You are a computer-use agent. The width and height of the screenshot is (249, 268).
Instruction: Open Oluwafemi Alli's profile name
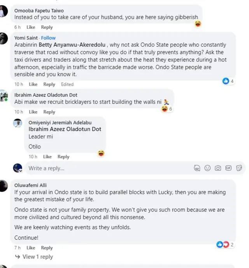(30, 185)
